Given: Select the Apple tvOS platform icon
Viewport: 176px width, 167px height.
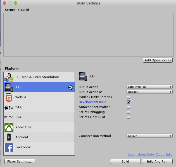Looking at the screenshot, I should (9, 107).
